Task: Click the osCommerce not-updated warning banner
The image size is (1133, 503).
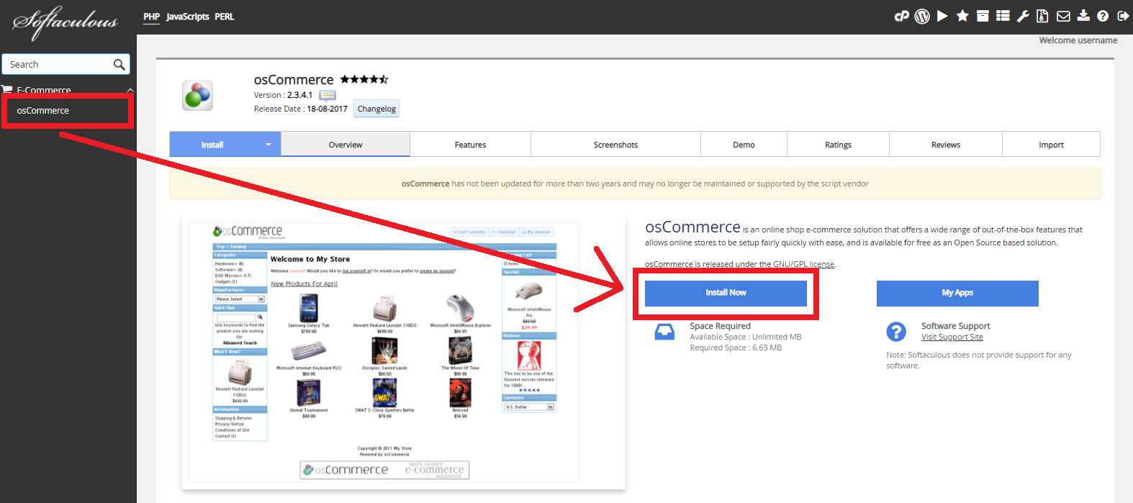Action: (635, 183)
